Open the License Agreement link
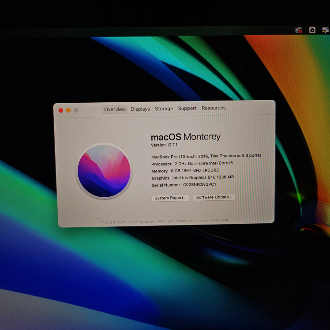Viewport: 330px width, 330px height. point(211,220)
